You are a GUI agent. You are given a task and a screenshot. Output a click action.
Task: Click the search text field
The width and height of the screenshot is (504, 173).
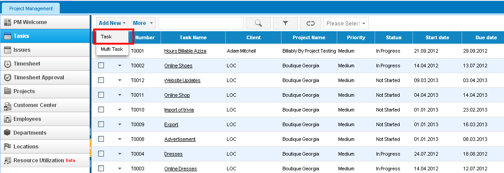tap(201, 23)
